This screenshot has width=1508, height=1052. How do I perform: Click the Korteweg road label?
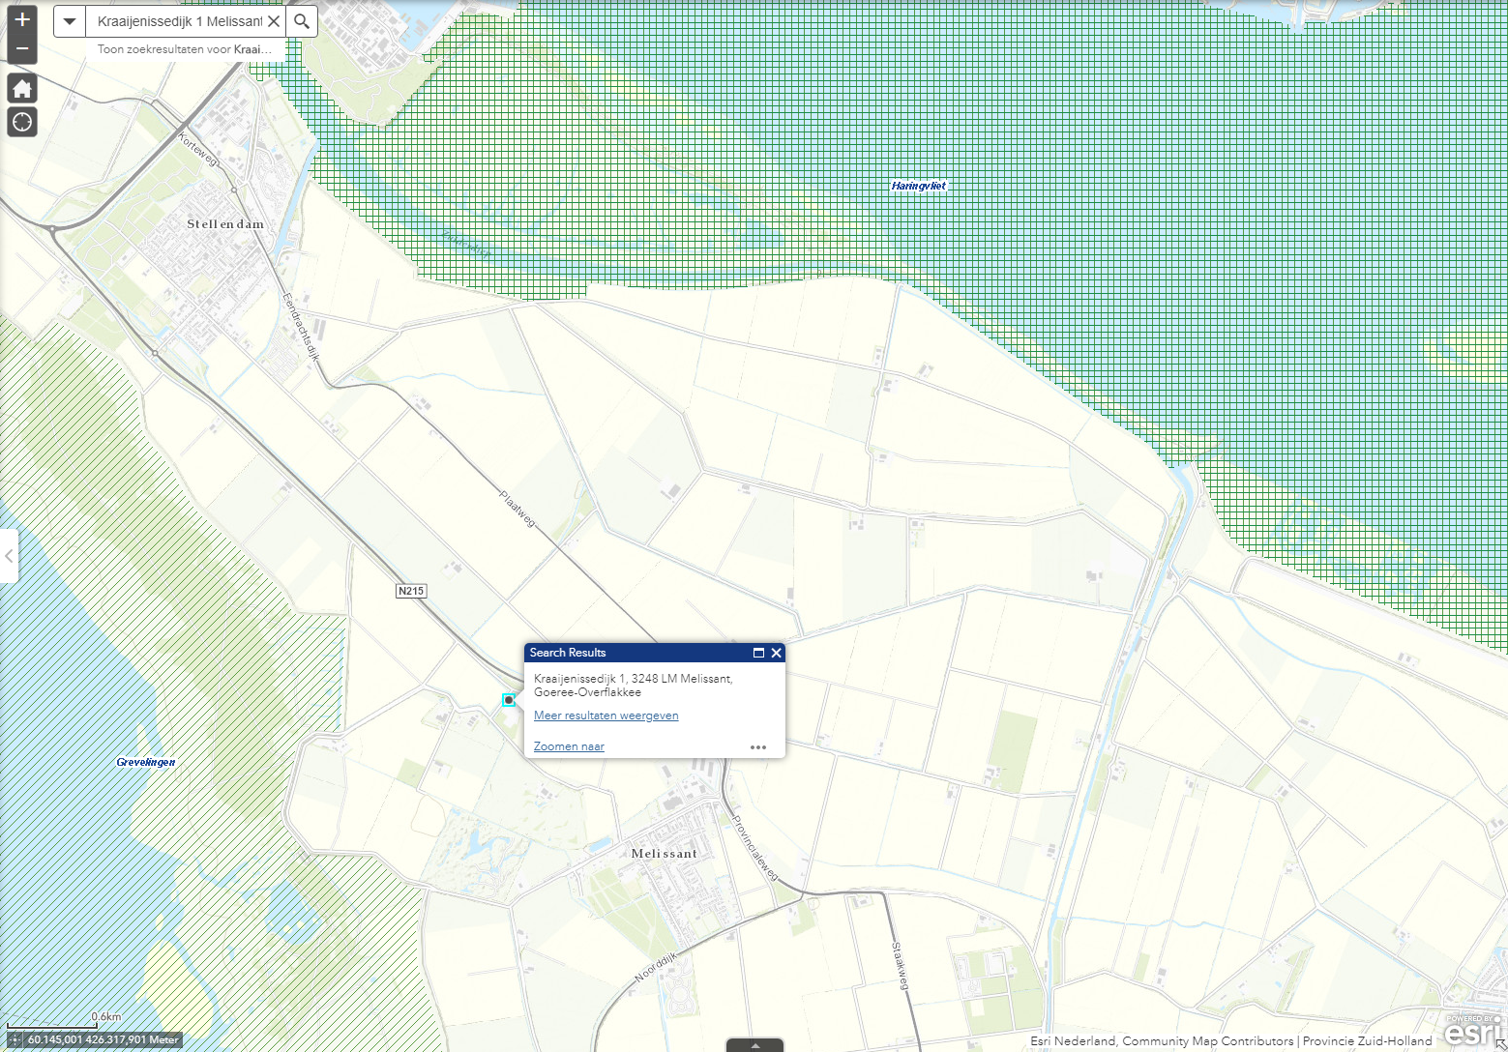pyautogui.click(x=198, y=149)
